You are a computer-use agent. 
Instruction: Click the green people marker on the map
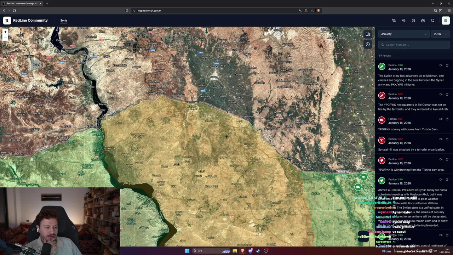pos(363,177)
